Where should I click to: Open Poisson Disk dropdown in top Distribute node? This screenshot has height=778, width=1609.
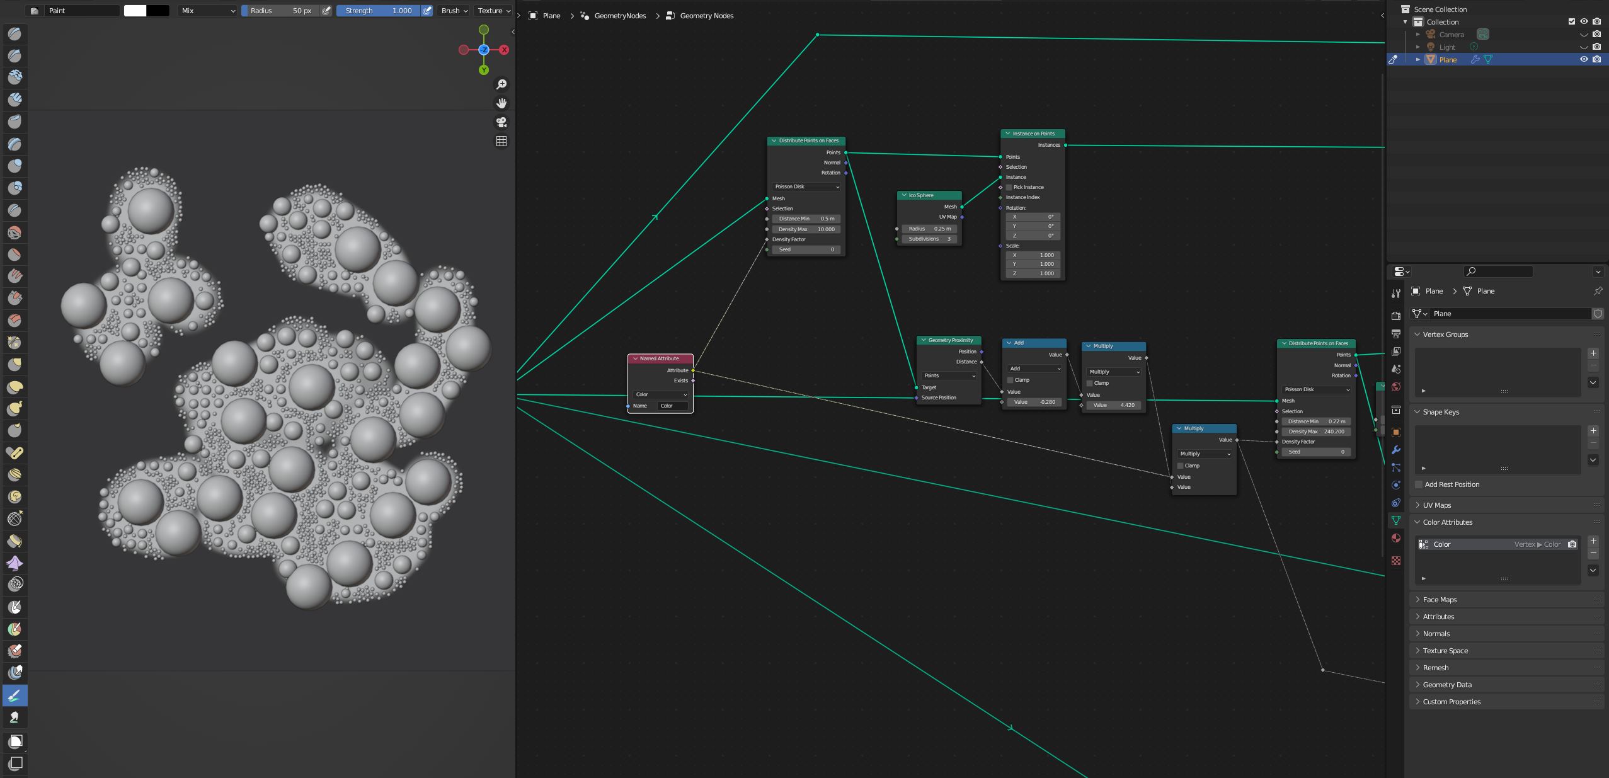(806, 186)
